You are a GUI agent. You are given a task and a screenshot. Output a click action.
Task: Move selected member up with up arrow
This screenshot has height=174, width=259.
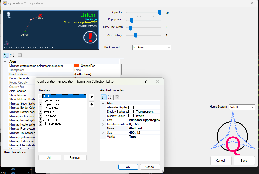point(92,97)
